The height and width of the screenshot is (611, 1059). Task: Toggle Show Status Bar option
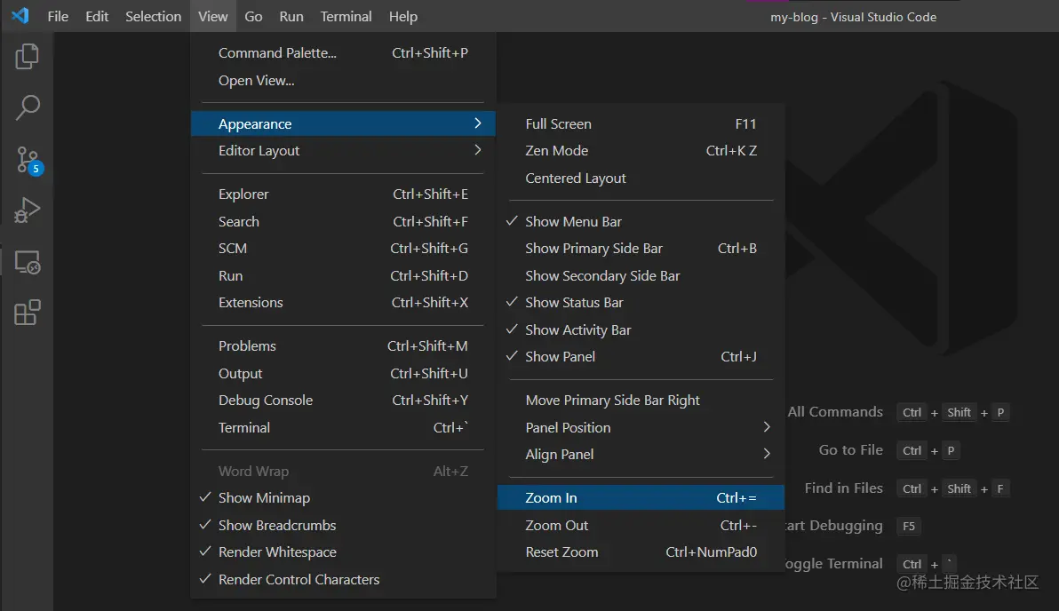click(641, 303)
